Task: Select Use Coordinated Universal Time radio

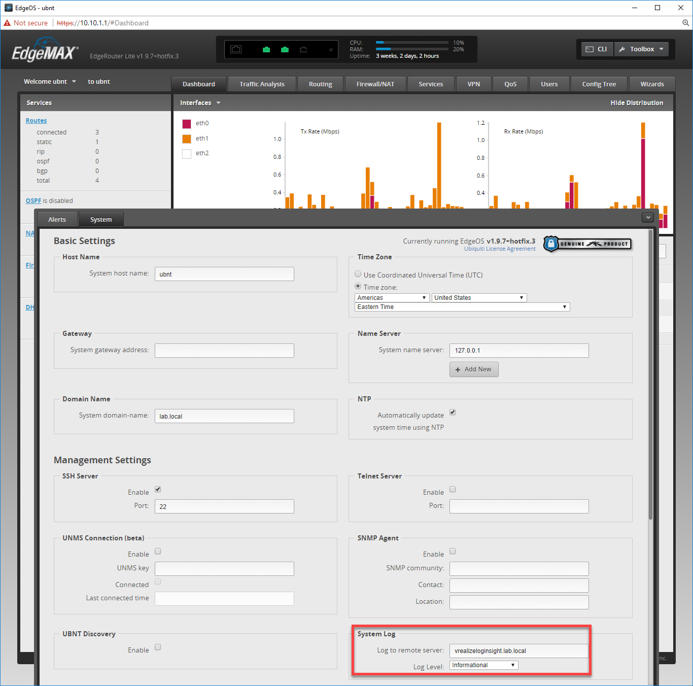Action: point(358,274)
